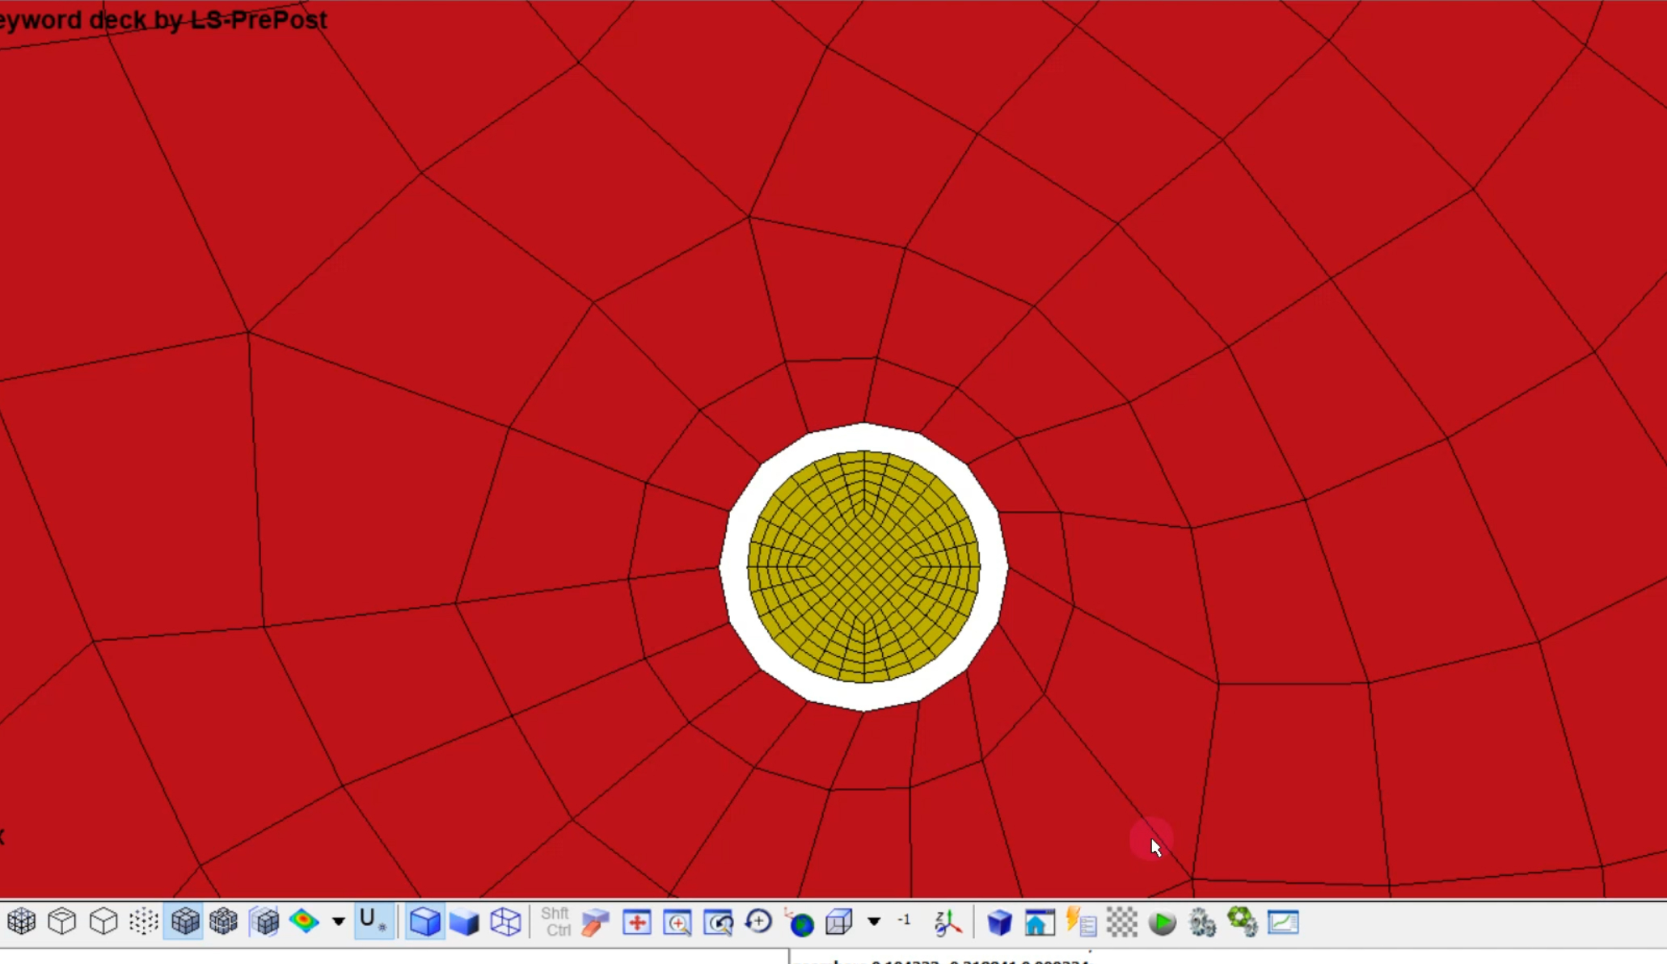Screen dimensions: 1667x964
Task: Toggle the transparent cube section view
Action: pyautogui.click(x=264, y=922)
